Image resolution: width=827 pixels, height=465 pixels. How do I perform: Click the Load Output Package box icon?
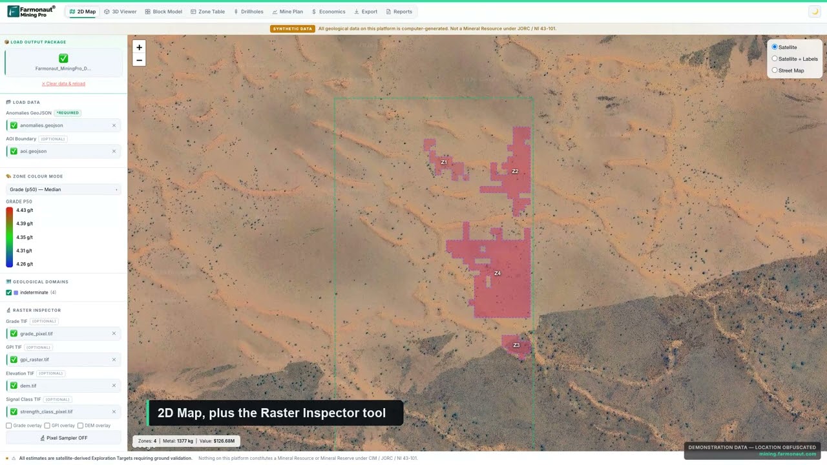coord(7,42)
